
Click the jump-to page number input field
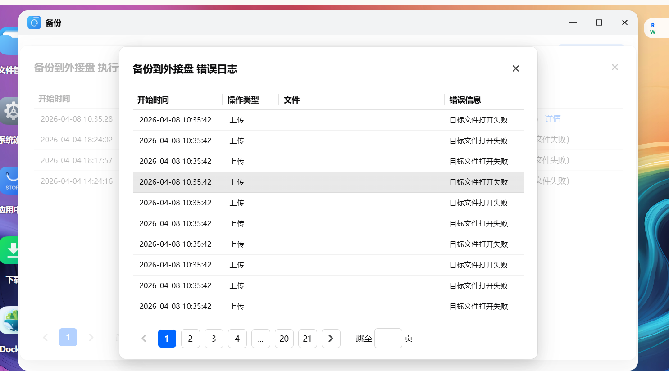coord(388,338)
